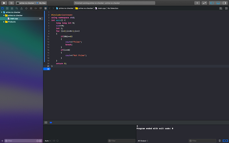This screenshot has width=229, height=143.
Task: Hide the bottom debug area
Action: [x=218, y=3]
